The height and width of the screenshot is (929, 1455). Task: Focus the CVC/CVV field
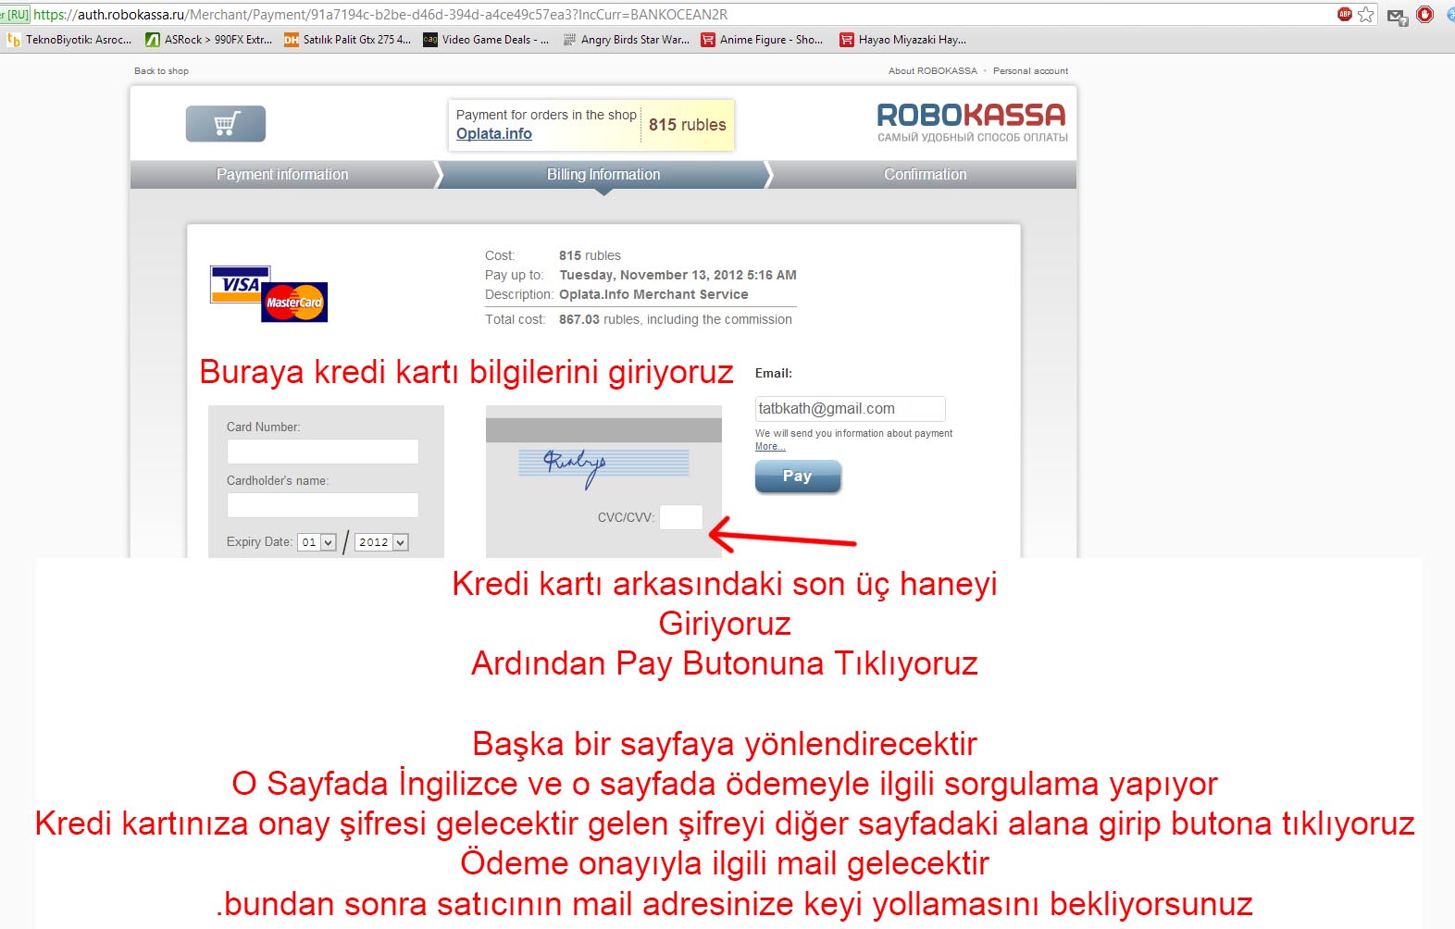681,517
